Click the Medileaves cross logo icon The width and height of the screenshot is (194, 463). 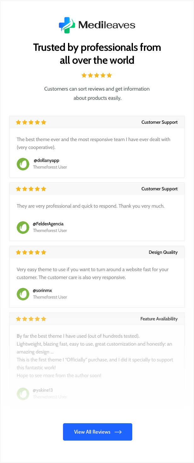[67, 25]
